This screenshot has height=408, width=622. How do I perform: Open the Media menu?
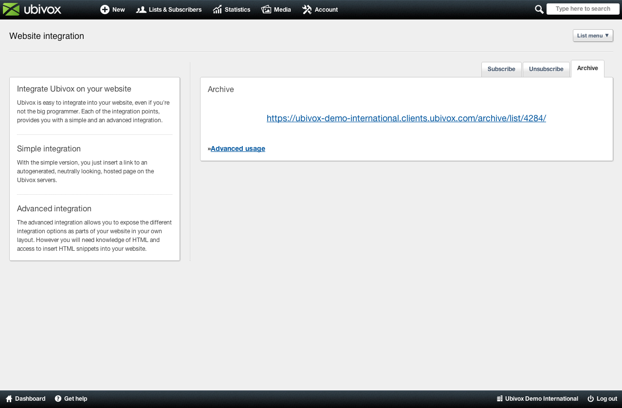click(x=276, y=9)
